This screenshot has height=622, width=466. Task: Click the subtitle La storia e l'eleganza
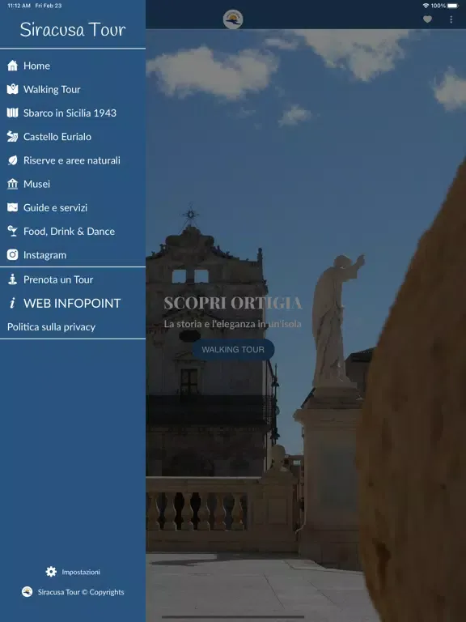point(233,324)
